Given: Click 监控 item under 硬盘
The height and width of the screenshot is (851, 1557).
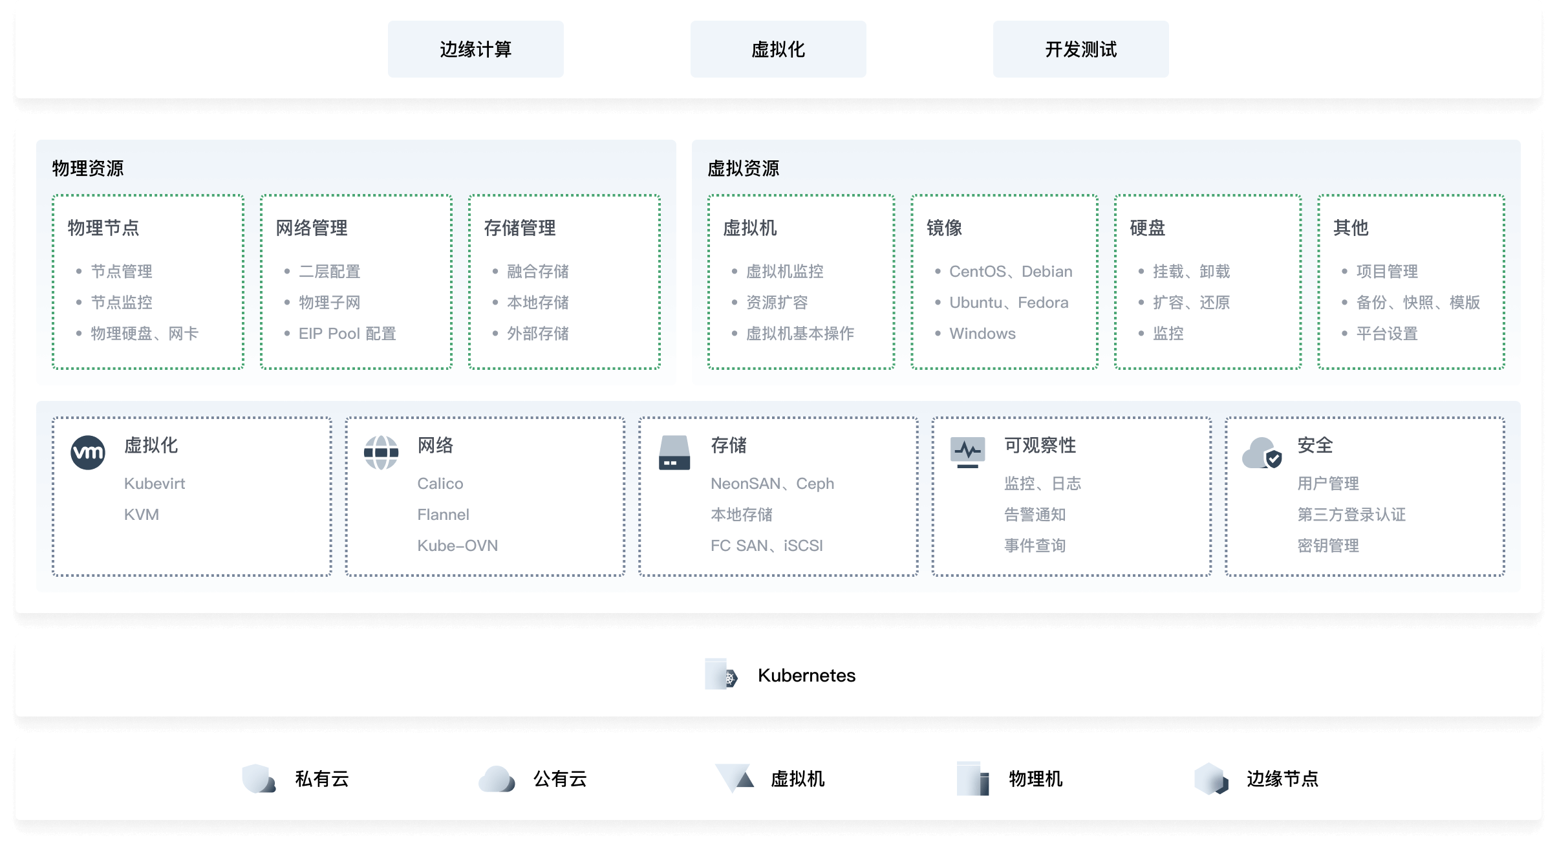Looking at the screenshot, I should (x=1168, y=334).
